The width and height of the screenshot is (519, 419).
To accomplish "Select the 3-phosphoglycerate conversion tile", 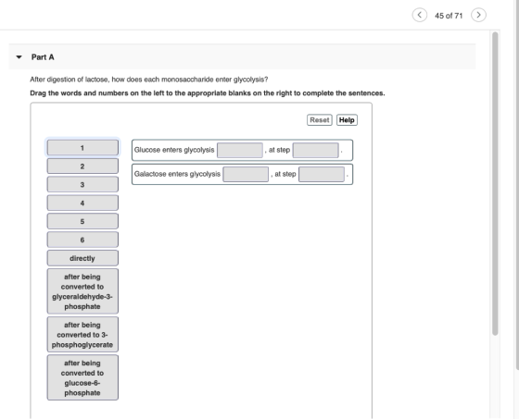I will [82, 335].
